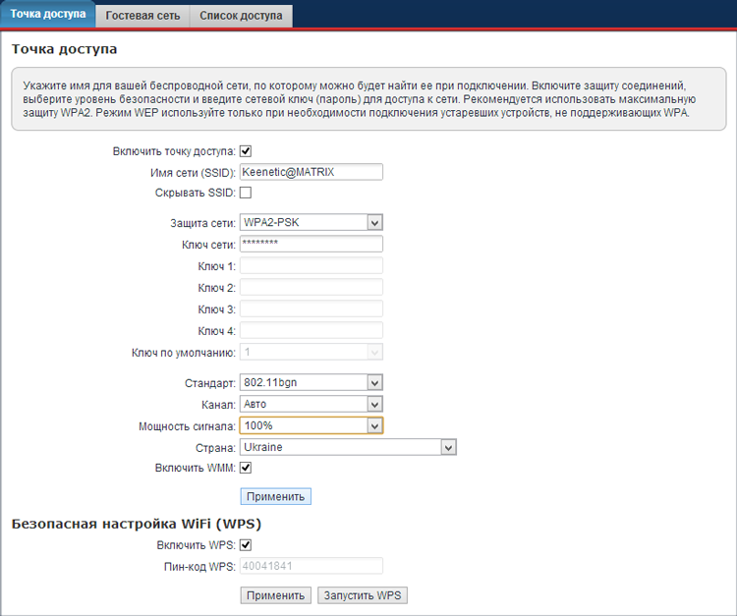Viewport: 737px width, 616px height.
Task: Click the Пин-код WPS field
Action: pyautogui.click(x=311, y=566)
